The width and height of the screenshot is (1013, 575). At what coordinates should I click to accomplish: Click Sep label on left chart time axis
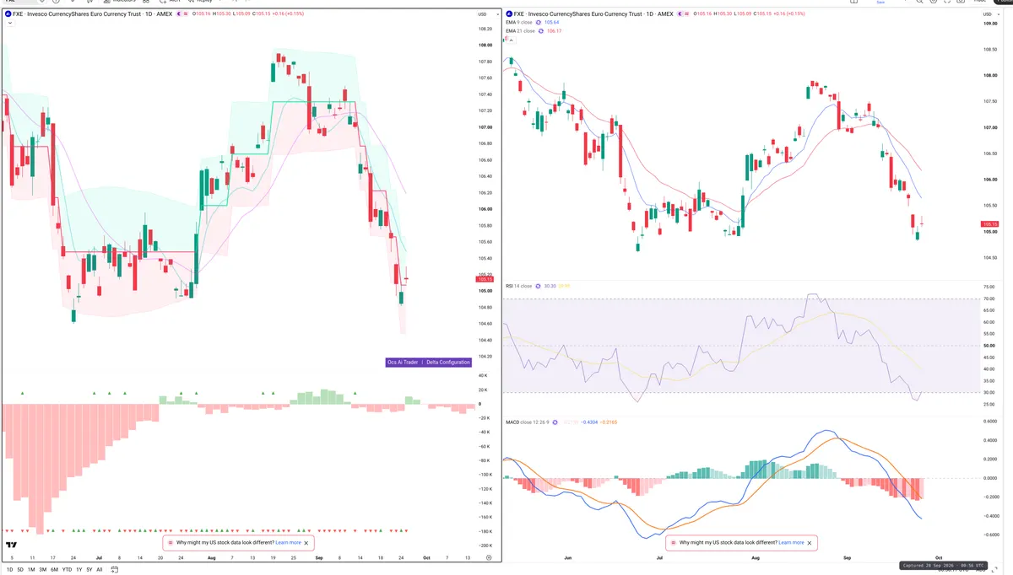point(317,557)
